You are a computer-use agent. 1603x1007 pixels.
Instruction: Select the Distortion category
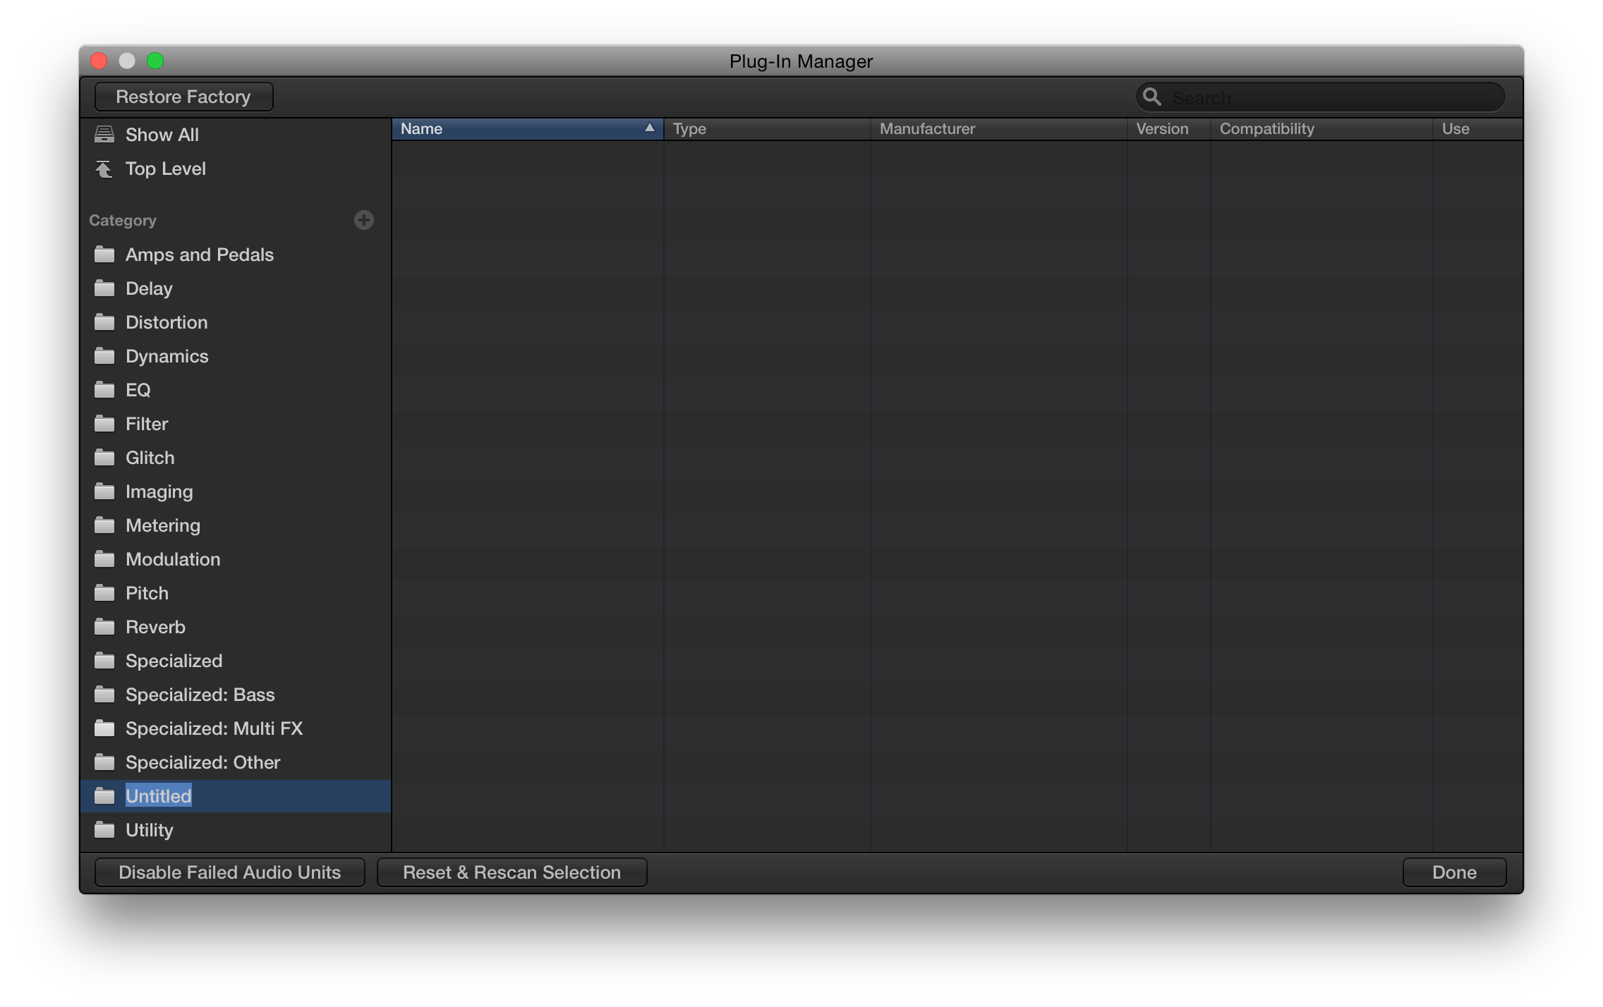click(167, 322)
